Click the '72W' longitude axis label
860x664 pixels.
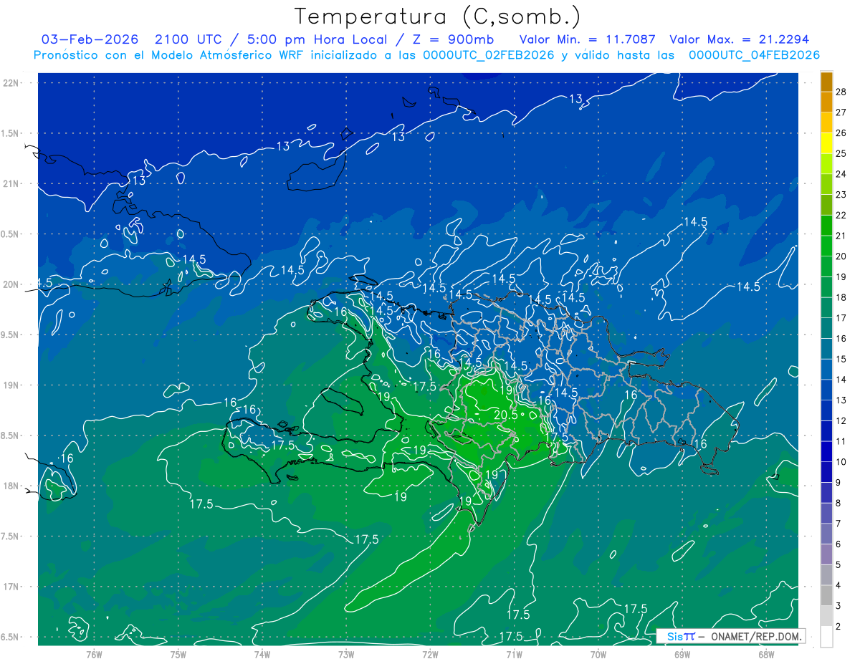[431, 654]
